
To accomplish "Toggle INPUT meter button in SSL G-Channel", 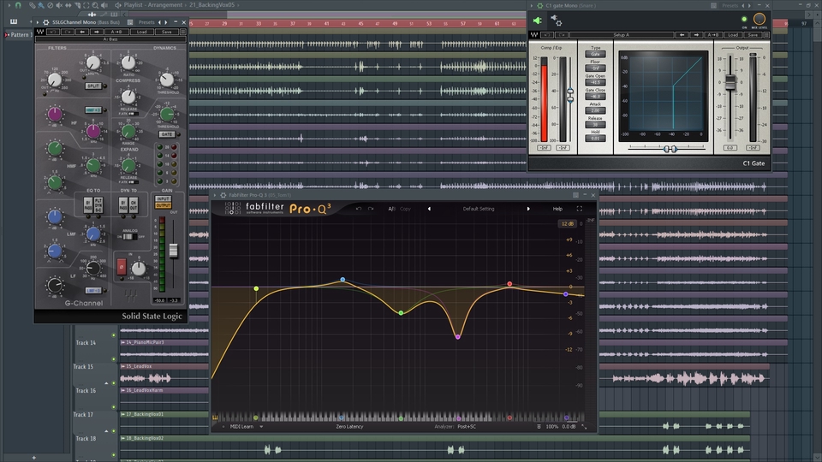I will point(163,198).
